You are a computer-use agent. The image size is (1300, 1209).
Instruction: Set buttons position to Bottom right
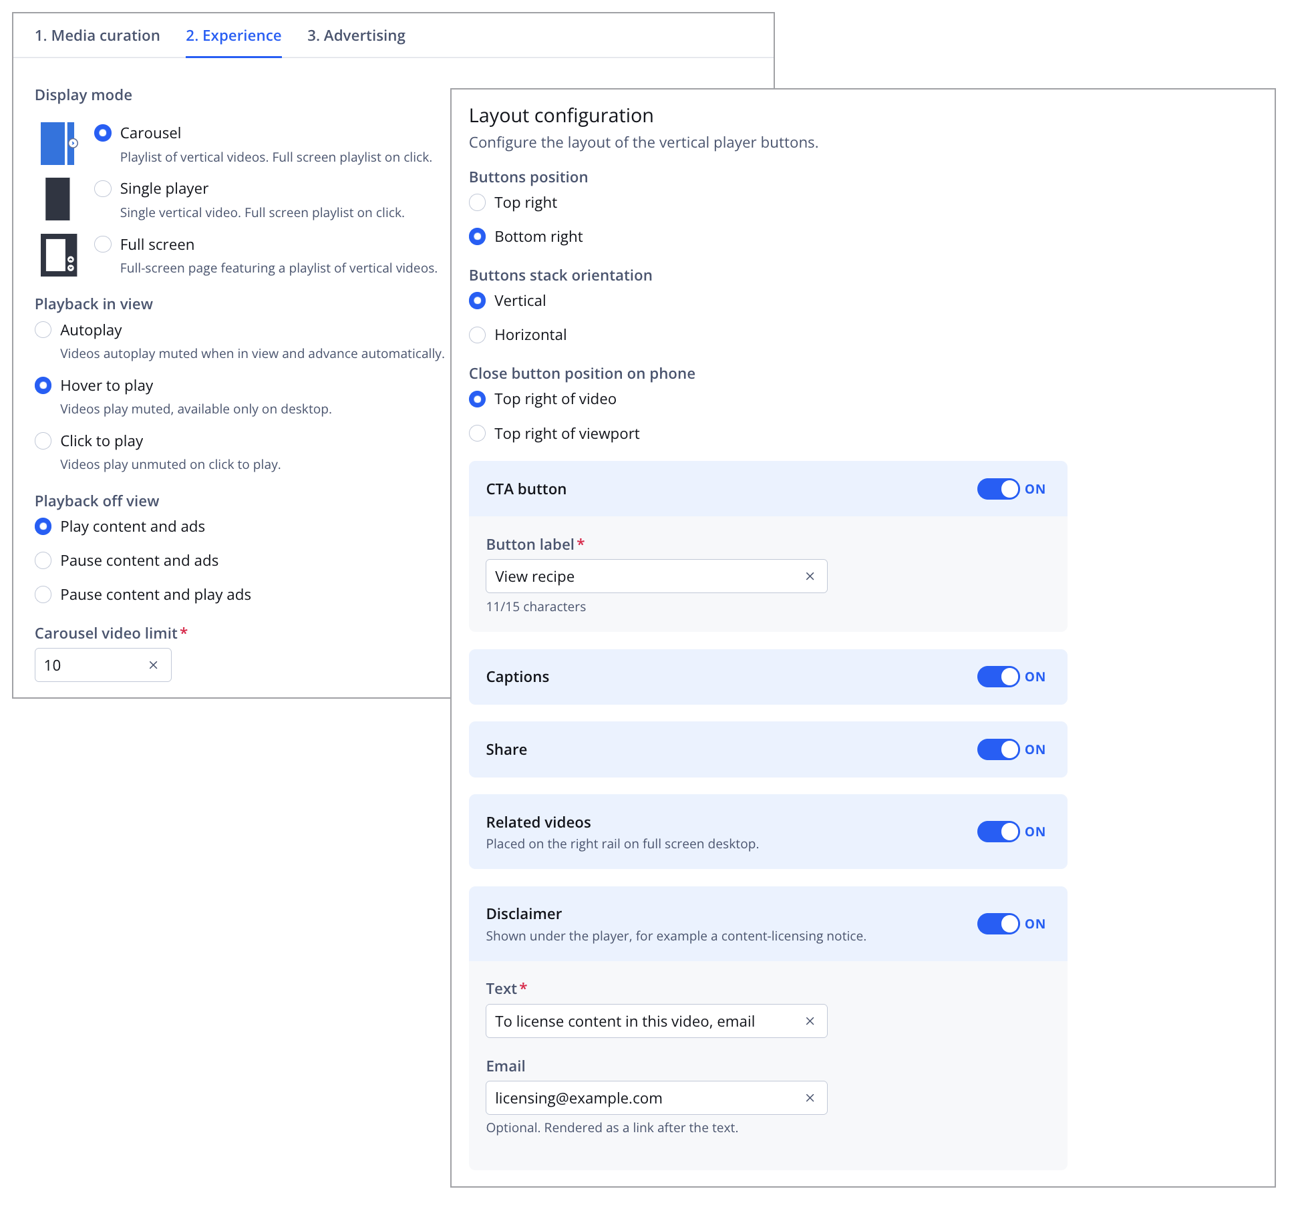click(478, 236)
